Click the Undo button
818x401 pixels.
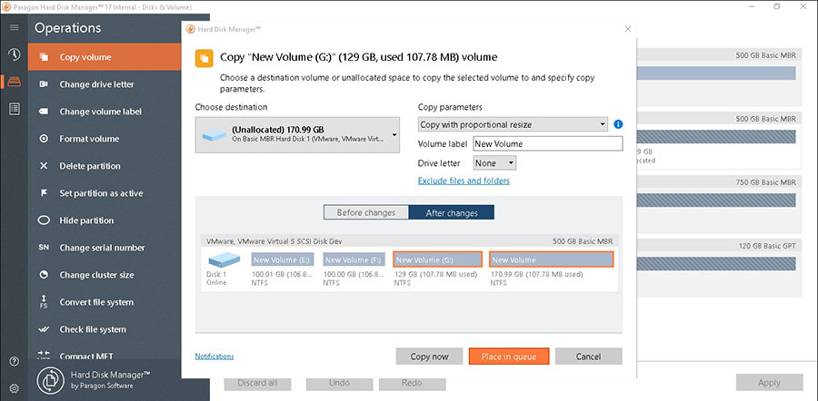click(339, 382)
